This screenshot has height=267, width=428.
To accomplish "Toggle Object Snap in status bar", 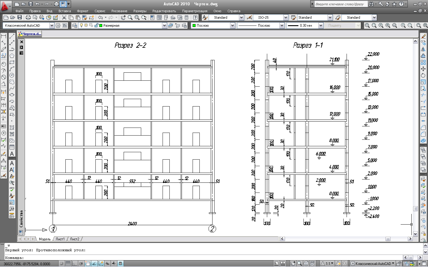I will click(87, 263).
